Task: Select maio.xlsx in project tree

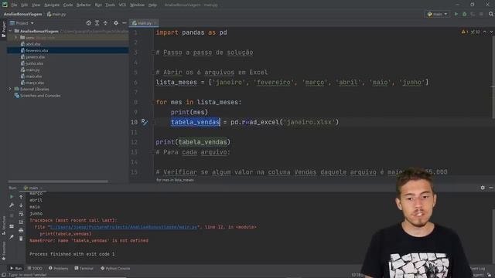Action: 33,76
